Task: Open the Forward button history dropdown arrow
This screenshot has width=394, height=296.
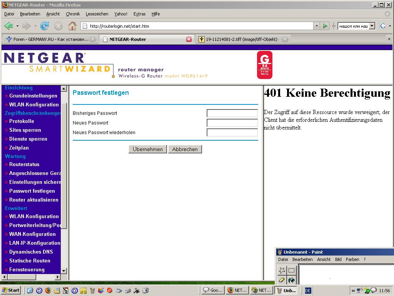Action: tap(35, 26)
